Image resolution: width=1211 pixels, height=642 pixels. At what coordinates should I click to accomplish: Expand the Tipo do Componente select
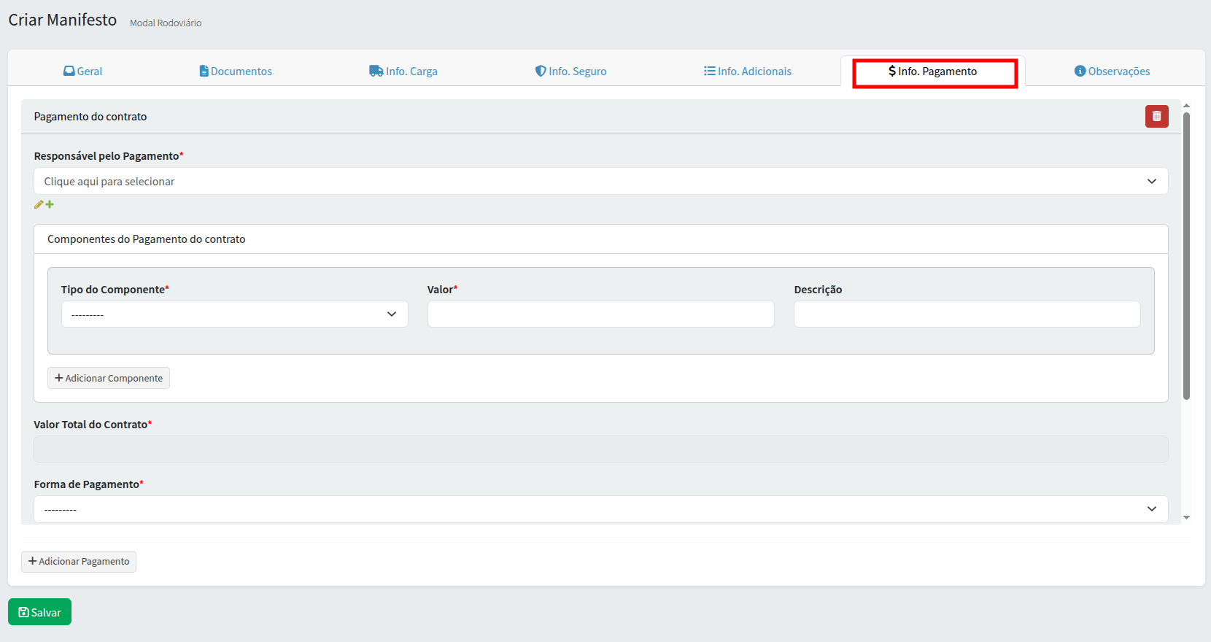[x=234, y=314]
